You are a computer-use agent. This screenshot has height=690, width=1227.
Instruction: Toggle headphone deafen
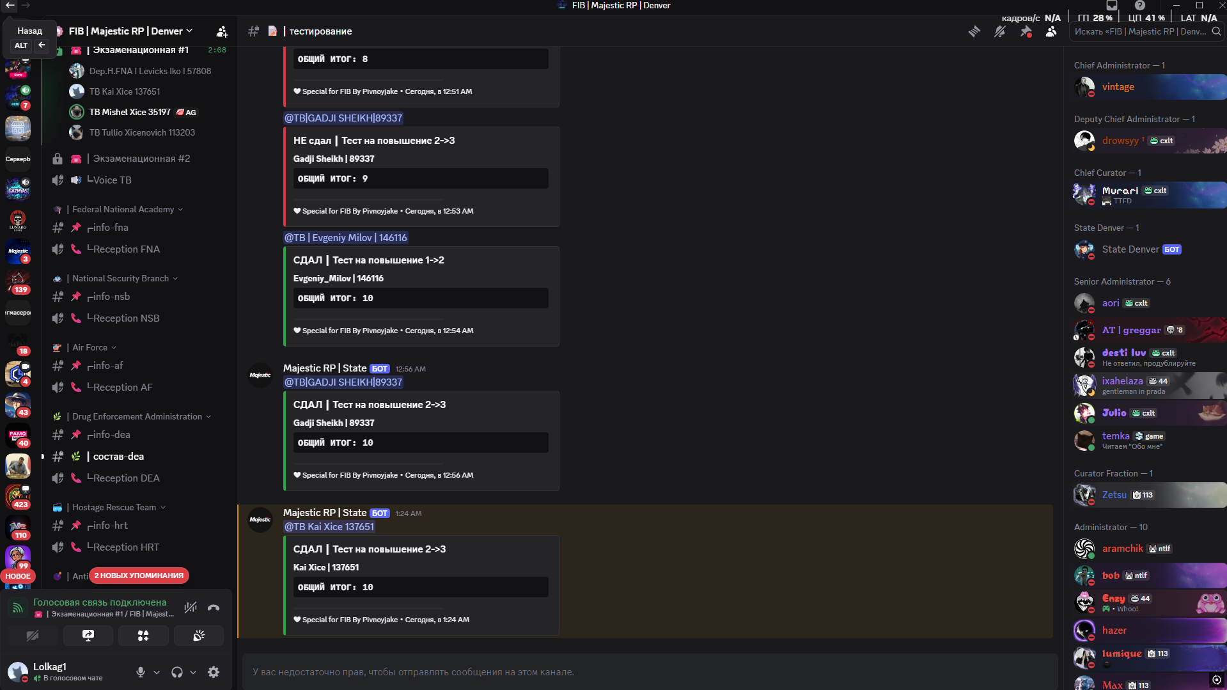(177, 672)
